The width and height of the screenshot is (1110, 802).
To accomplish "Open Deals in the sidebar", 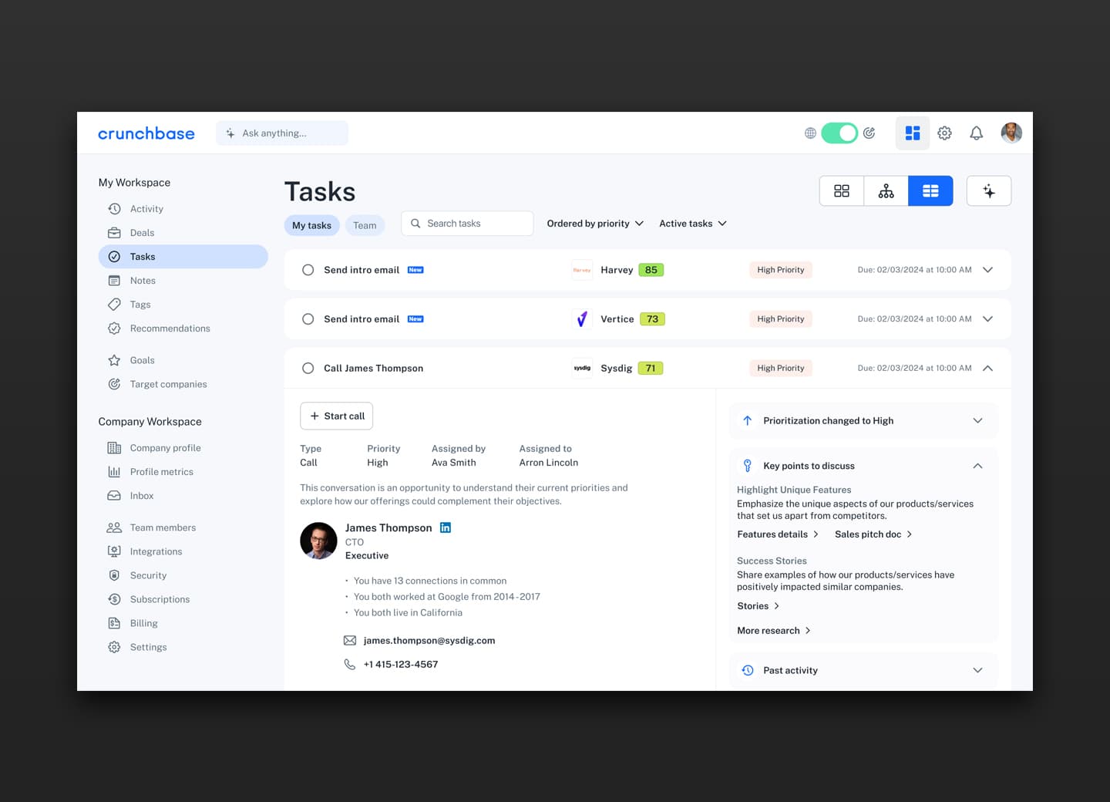I will 183,233.
